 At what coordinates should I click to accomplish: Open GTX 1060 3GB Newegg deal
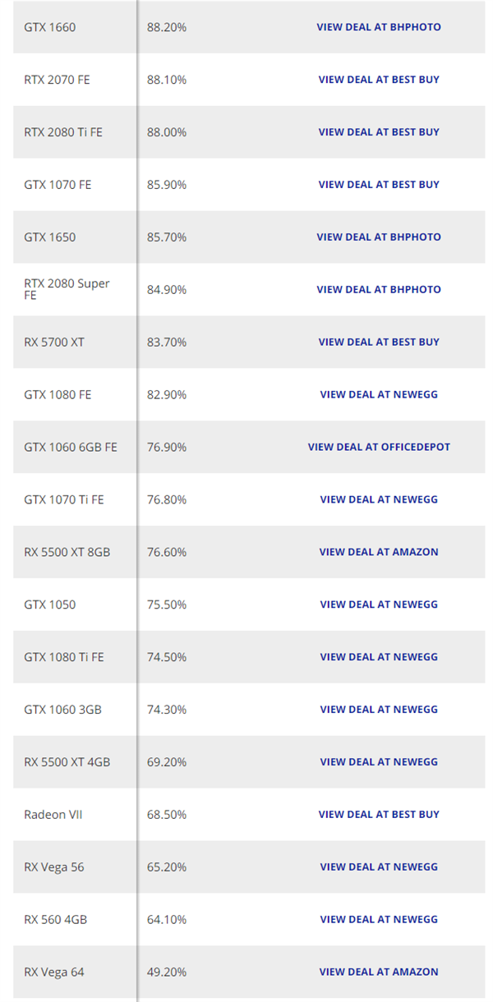[379, 710]
